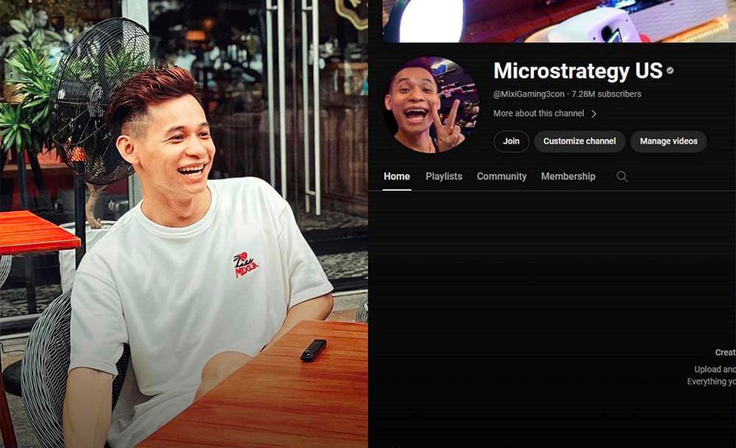The image size is (736, 448).
Task: Expand the chevron after More about this channel
Action: pyautogui.click(x=594, y=114)
